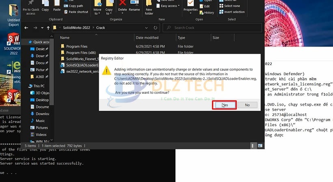Create a New folder from ribbon
The width and height of the screenshot is (333, 182).
(x=149, y=8)
